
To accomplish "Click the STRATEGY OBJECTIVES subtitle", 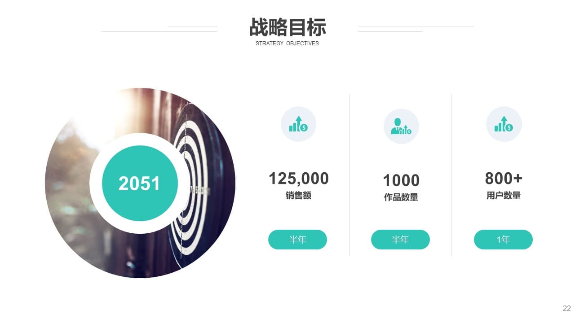I will tap(287, 44).
